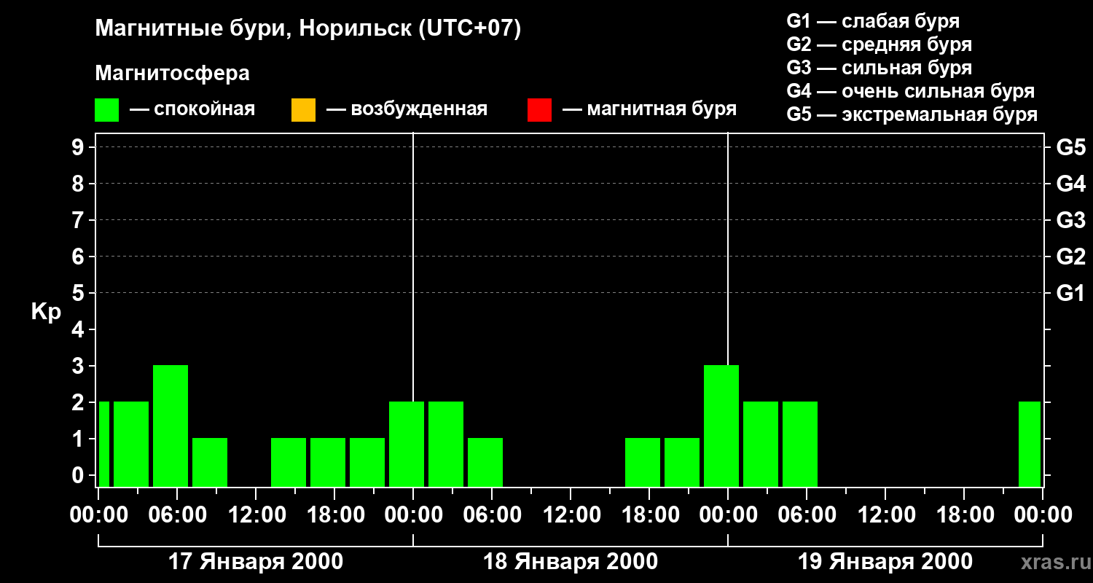Click the Kp axis value 9
Image resolution: width=1093 pixels, height=583 pixels.
[x=79, y=147]
